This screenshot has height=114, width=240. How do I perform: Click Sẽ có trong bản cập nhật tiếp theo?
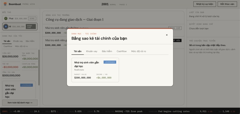coord(208,45)
